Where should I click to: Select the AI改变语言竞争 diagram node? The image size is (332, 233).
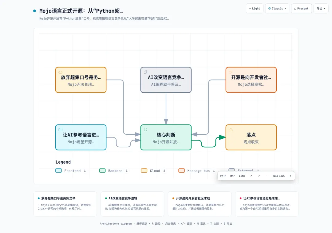click(166, 80)
